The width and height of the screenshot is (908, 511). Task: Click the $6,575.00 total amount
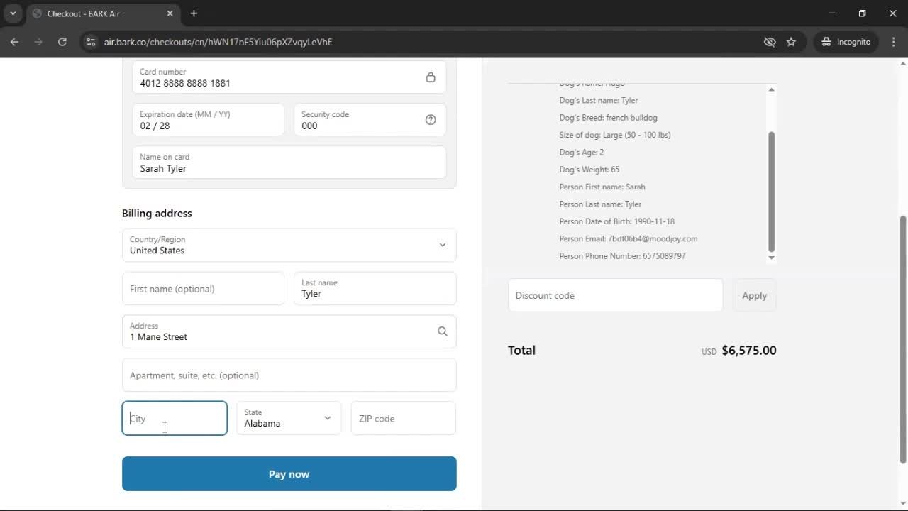tap(748, 350)
